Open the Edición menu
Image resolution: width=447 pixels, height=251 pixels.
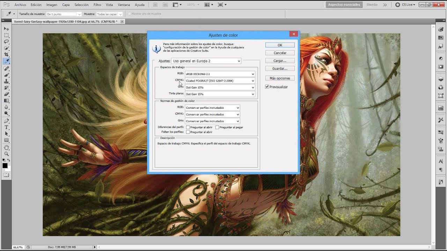[36, 5]
